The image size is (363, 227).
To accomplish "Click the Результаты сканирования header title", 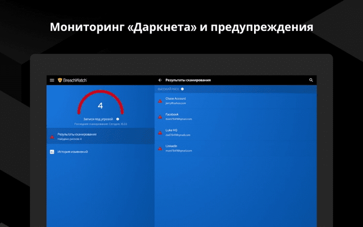I will coord(188,80).
